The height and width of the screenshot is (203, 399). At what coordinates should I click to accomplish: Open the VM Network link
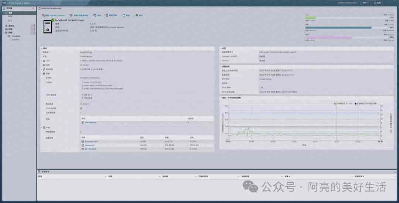coord(91,123)
